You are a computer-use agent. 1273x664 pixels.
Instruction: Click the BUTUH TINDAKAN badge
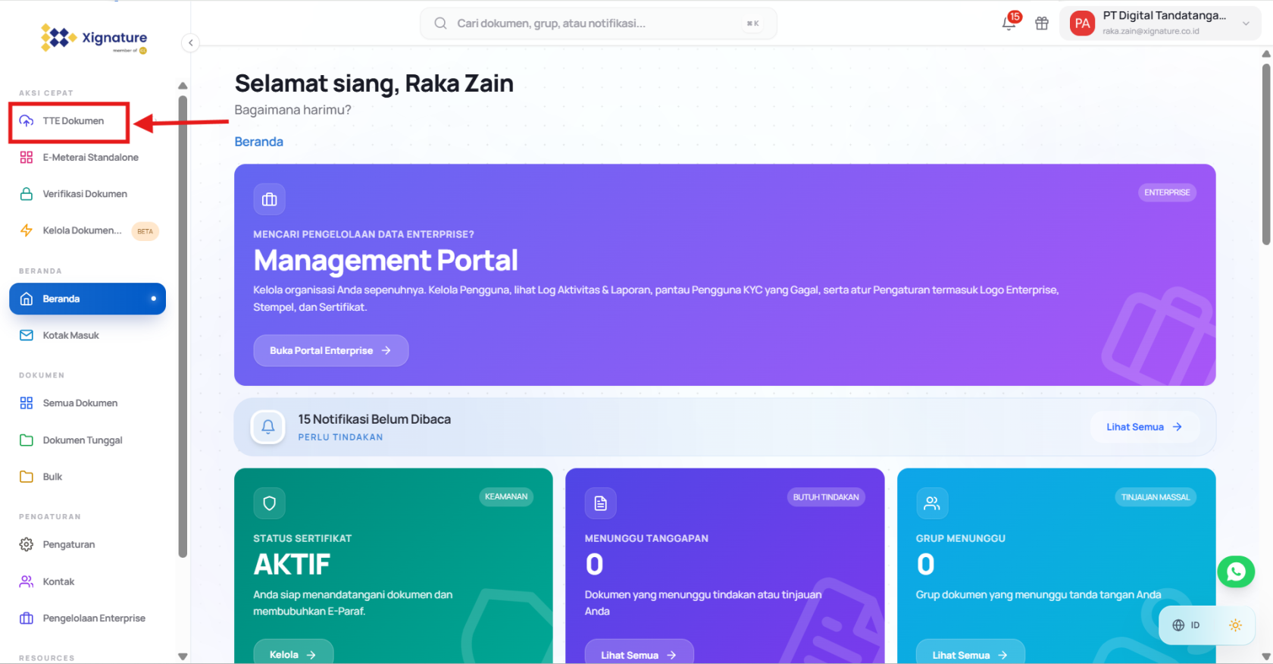point(826,497)
